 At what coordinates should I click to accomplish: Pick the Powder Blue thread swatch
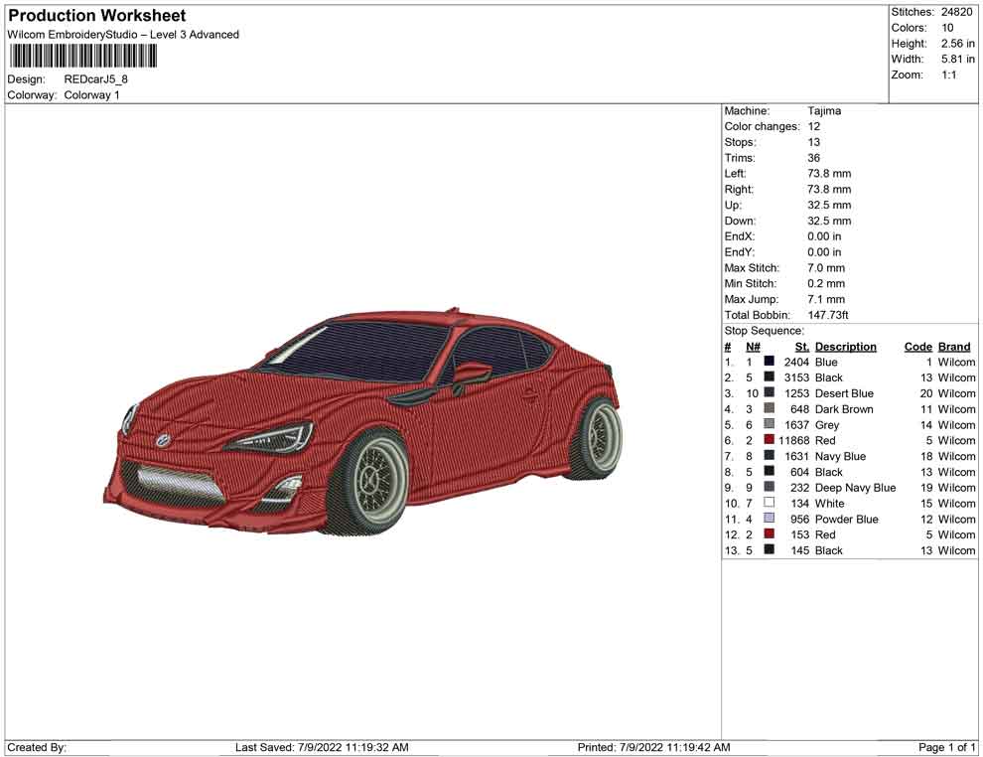point(770,519)
